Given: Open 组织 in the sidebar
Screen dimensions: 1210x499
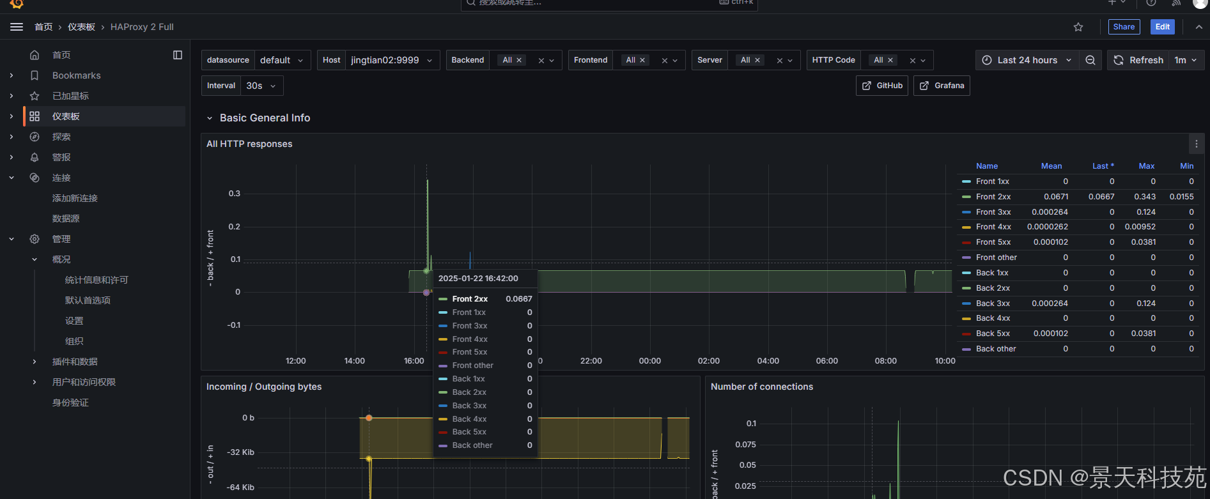Looking at the screenshot, I should (74, 341).
